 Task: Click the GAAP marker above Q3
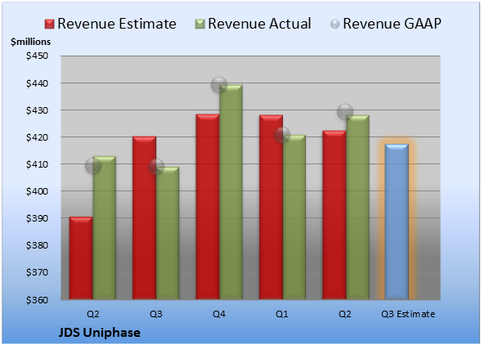[x=156, y=167]
